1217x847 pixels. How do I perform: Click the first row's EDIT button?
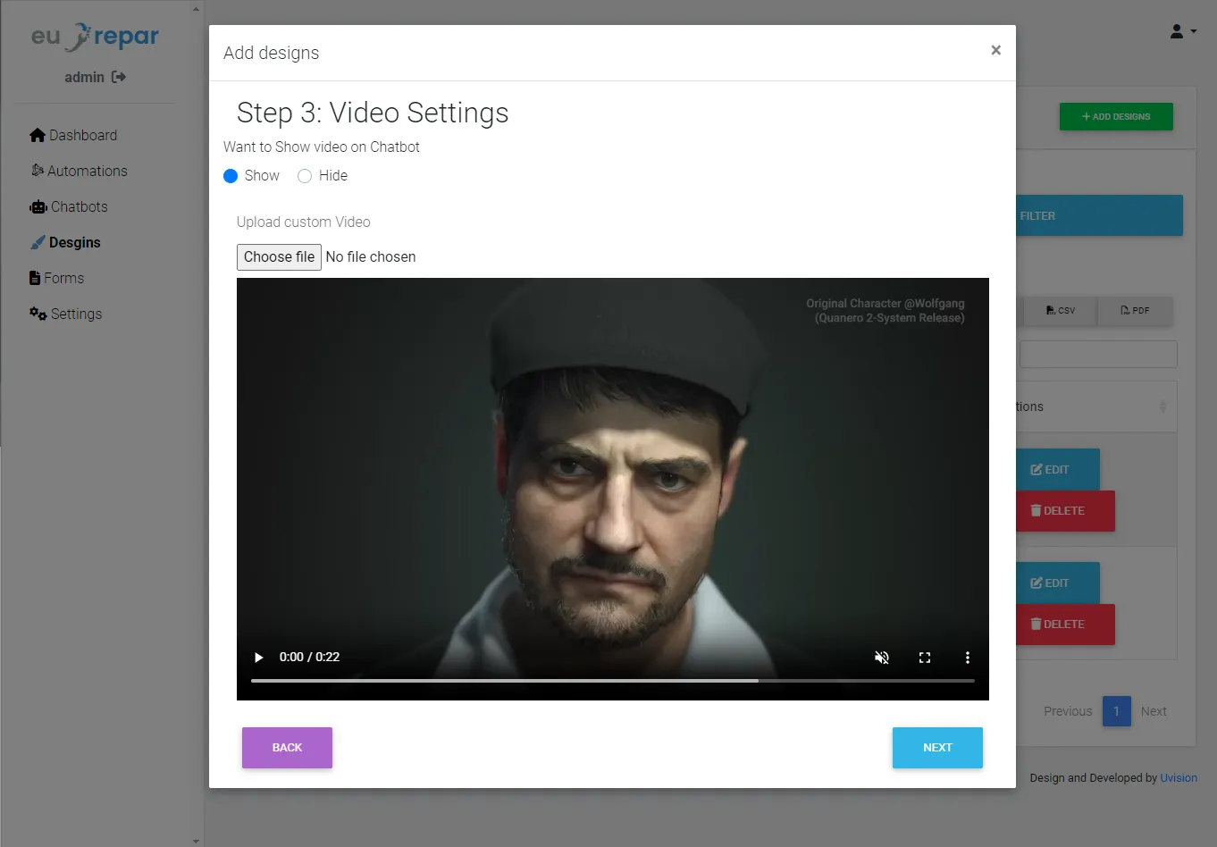click(x=1058, y=470)
